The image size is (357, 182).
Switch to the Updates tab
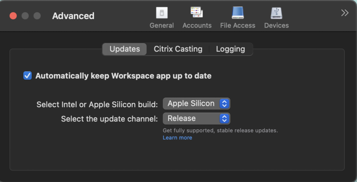[125, 49]
